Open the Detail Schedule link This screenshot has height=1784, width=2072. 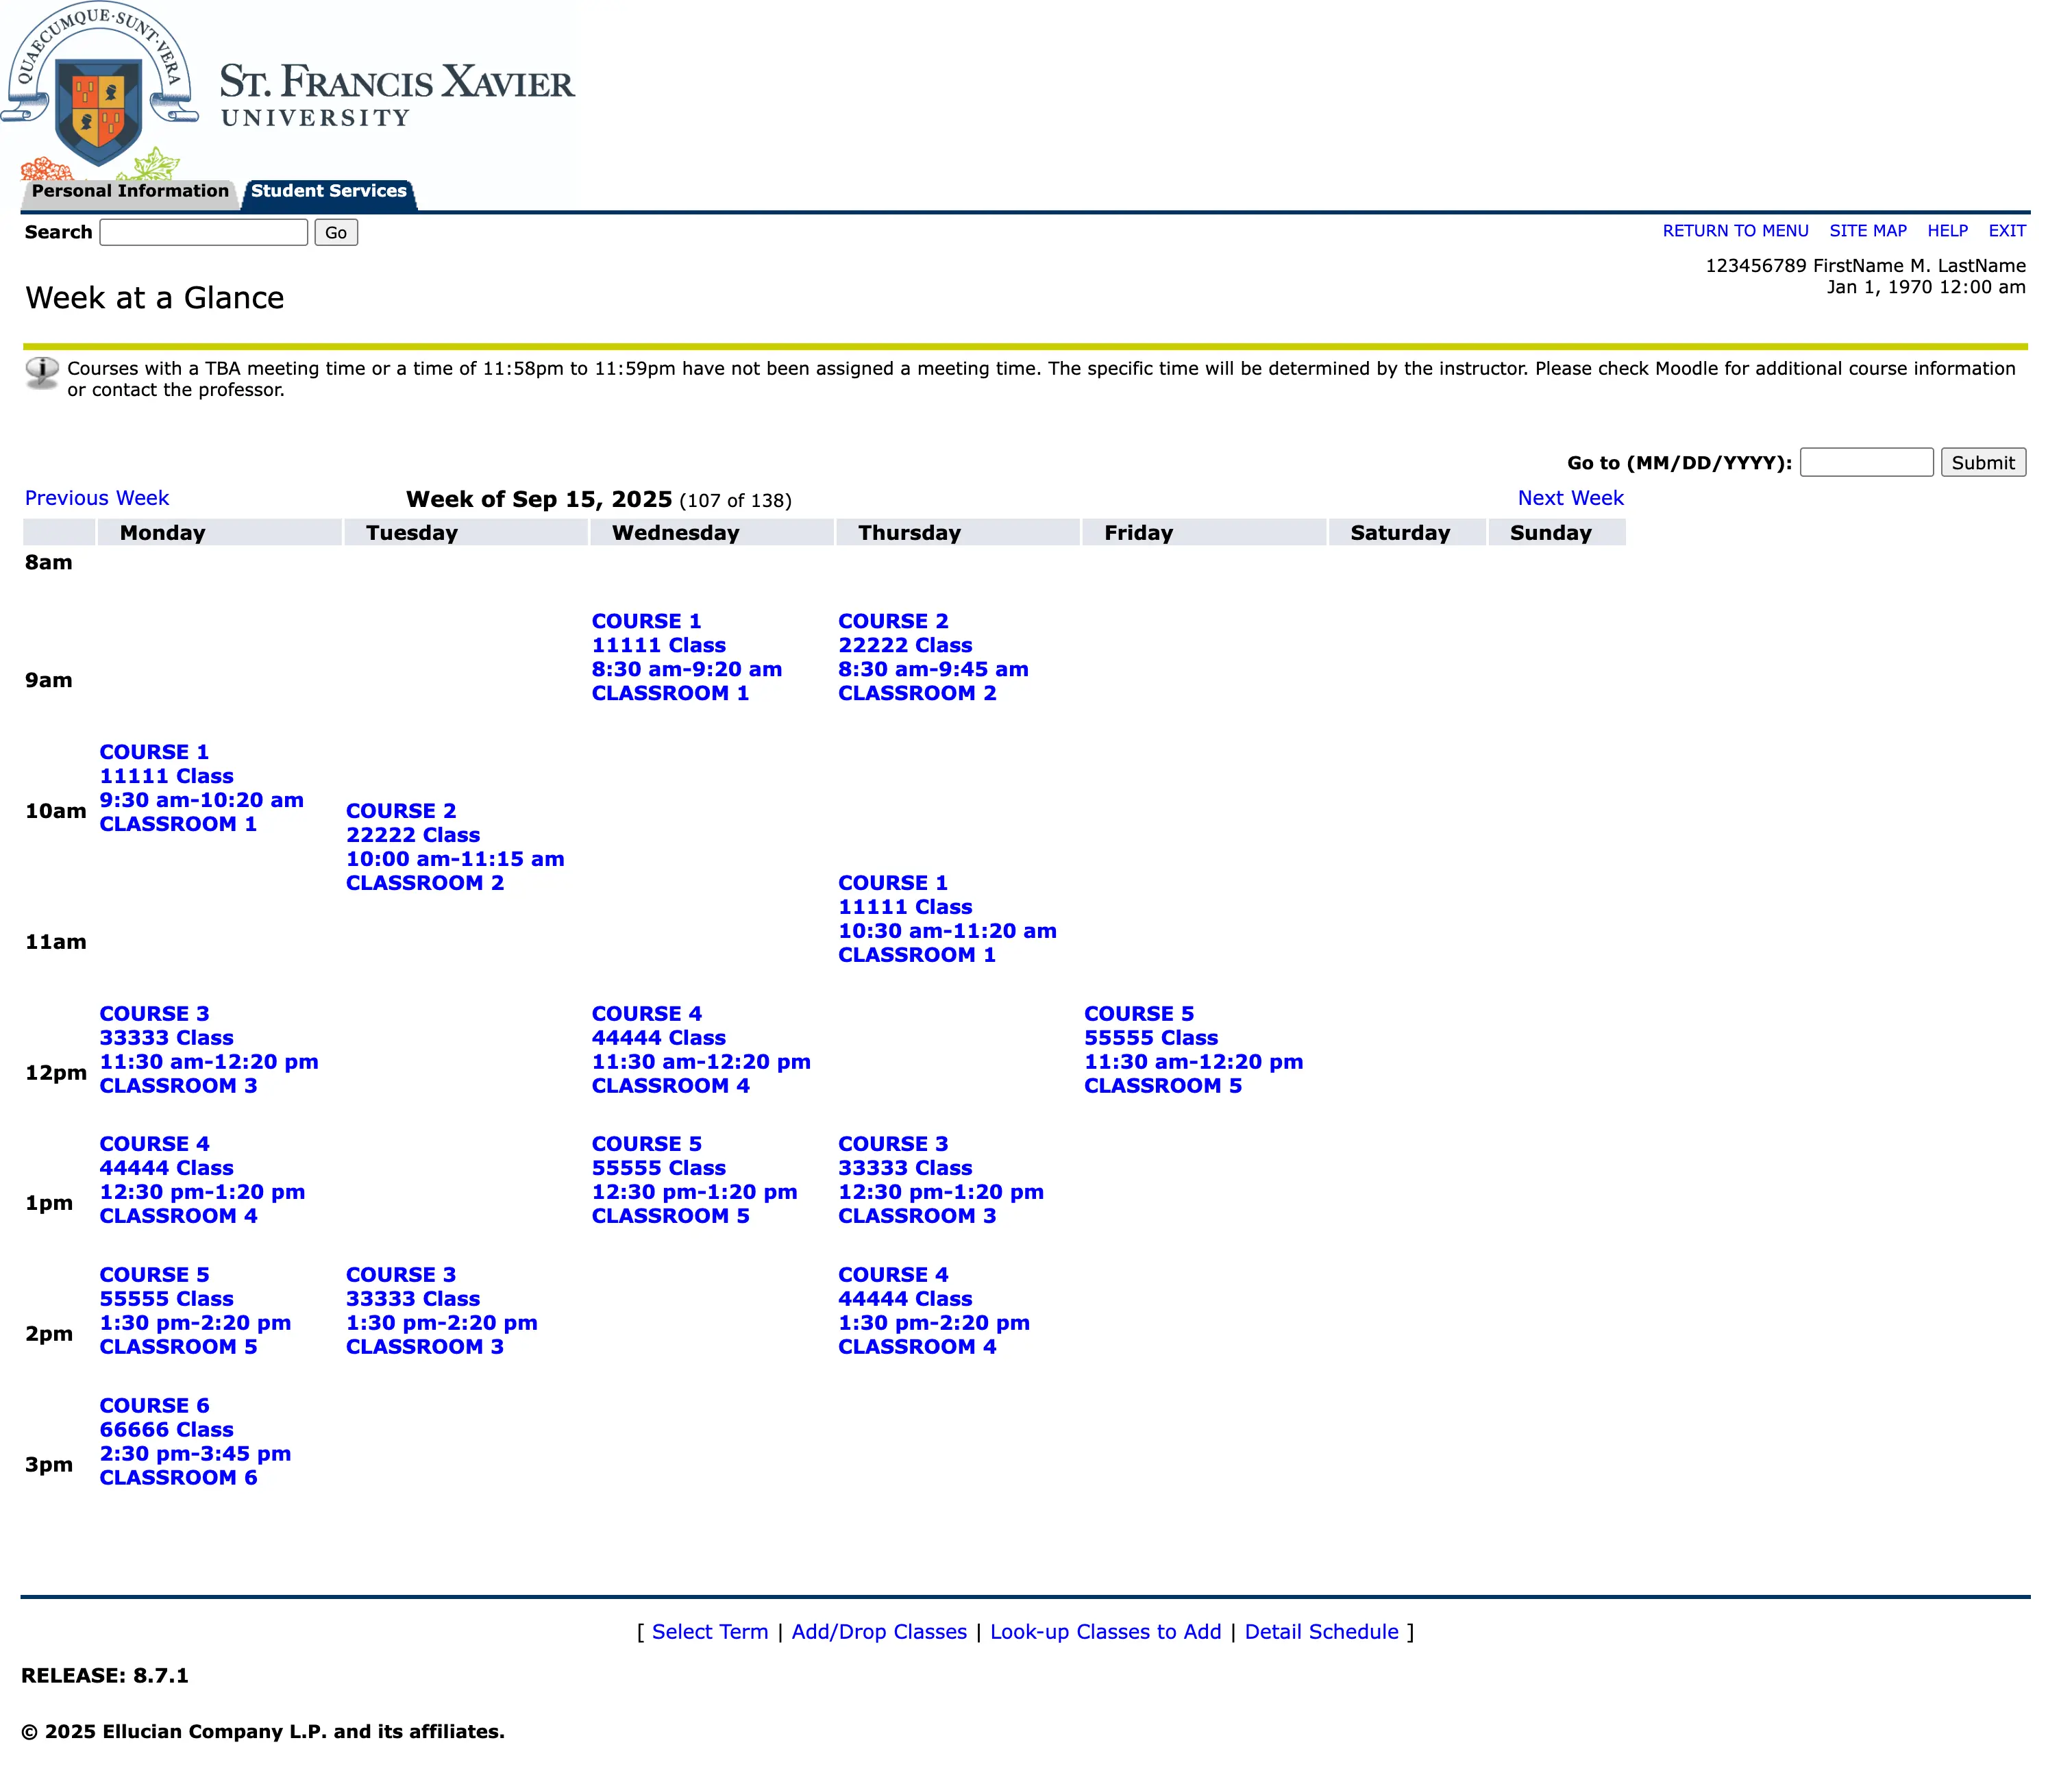click(x=1321, y=1632)
